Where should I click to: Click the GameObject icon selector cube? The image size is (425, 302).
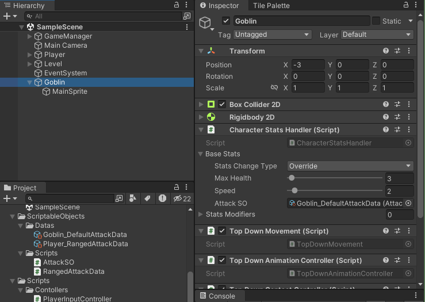[205, 23]
